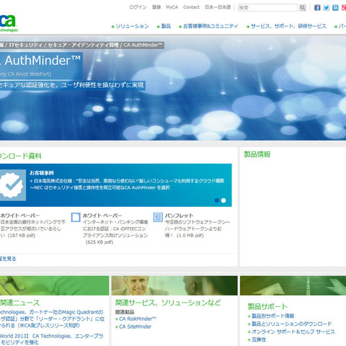
Task: Click the CA Technologies logo
Action: [x=9, y=23]
